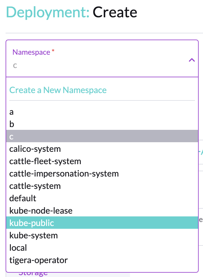
Task: Collapse the Namespace dropdown using the chevron
Action: [192, 60]
